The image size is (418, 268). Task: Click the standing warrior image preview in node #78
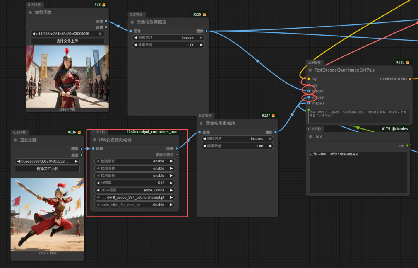67,77
